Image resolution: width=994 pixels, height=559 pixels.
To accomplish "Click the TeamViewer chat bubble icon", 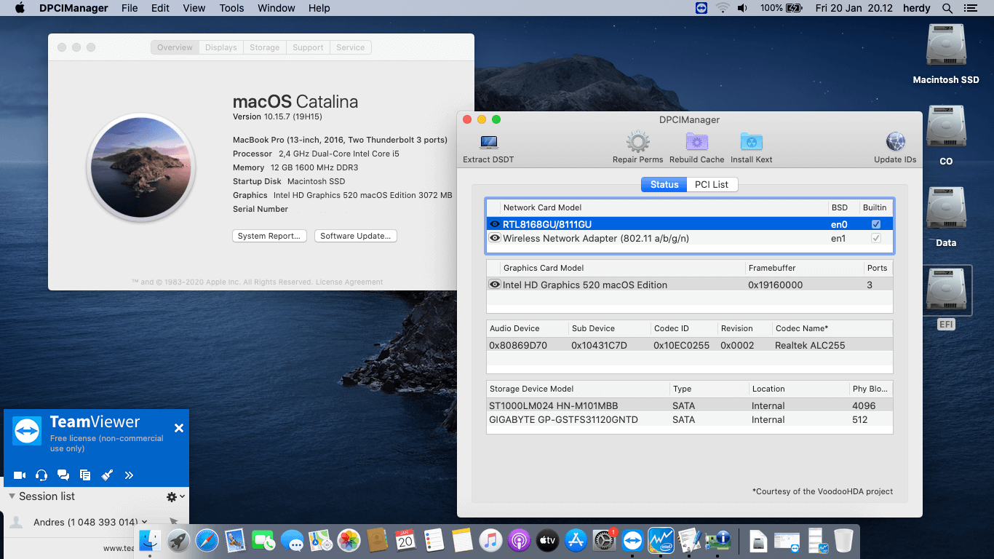I will tap(63, 475).
